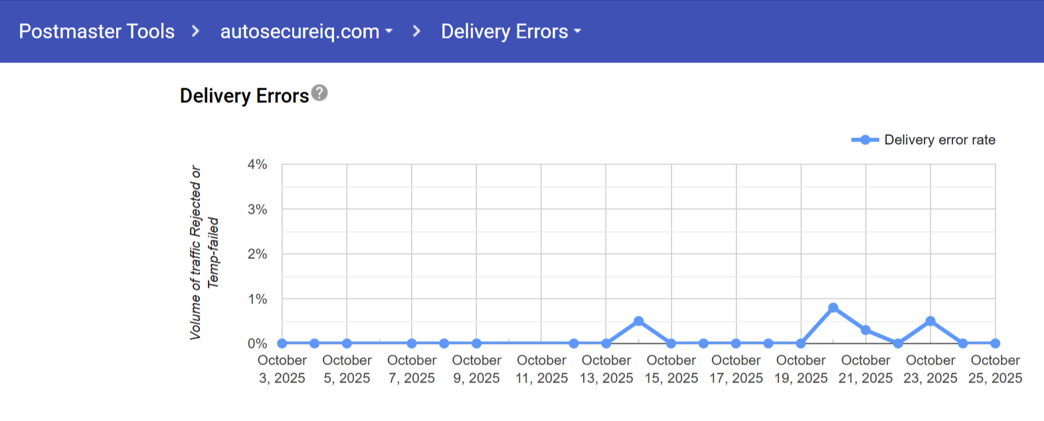This screenshot has height=421, width=1044.
Task: Click the 4% y-axis label
Action: [x=257, y=164]
